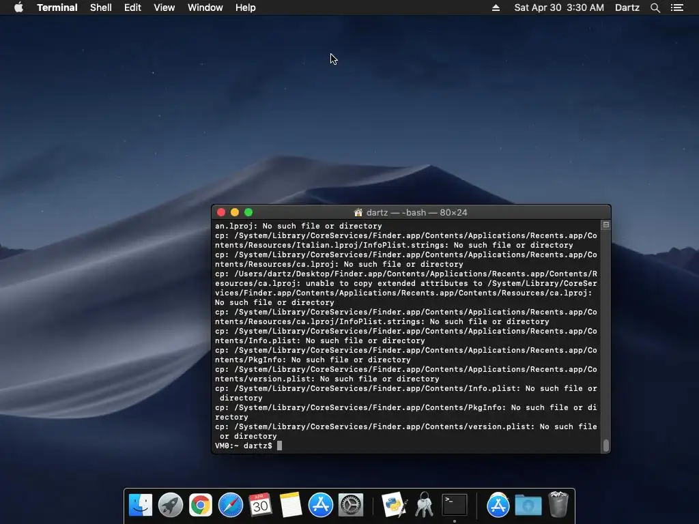Open the Trash in the Dock
This screenshot has height=524, width=699.
558,504
